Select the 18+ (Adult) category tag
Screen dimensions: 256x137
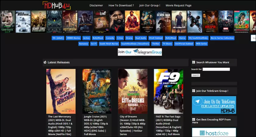[58, 38]
